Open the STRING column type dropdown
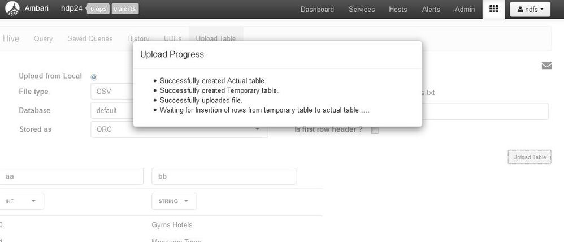The height and width of the screenshot is (242, 564). (174, 201)
